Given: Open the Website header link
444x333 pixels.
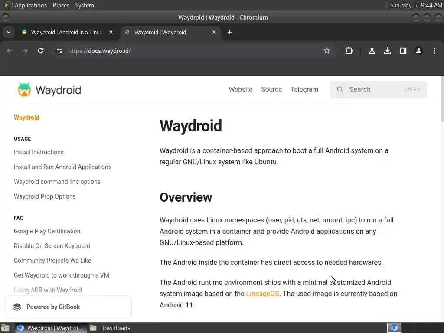Looking at the screenshot, I should [241, 89].
